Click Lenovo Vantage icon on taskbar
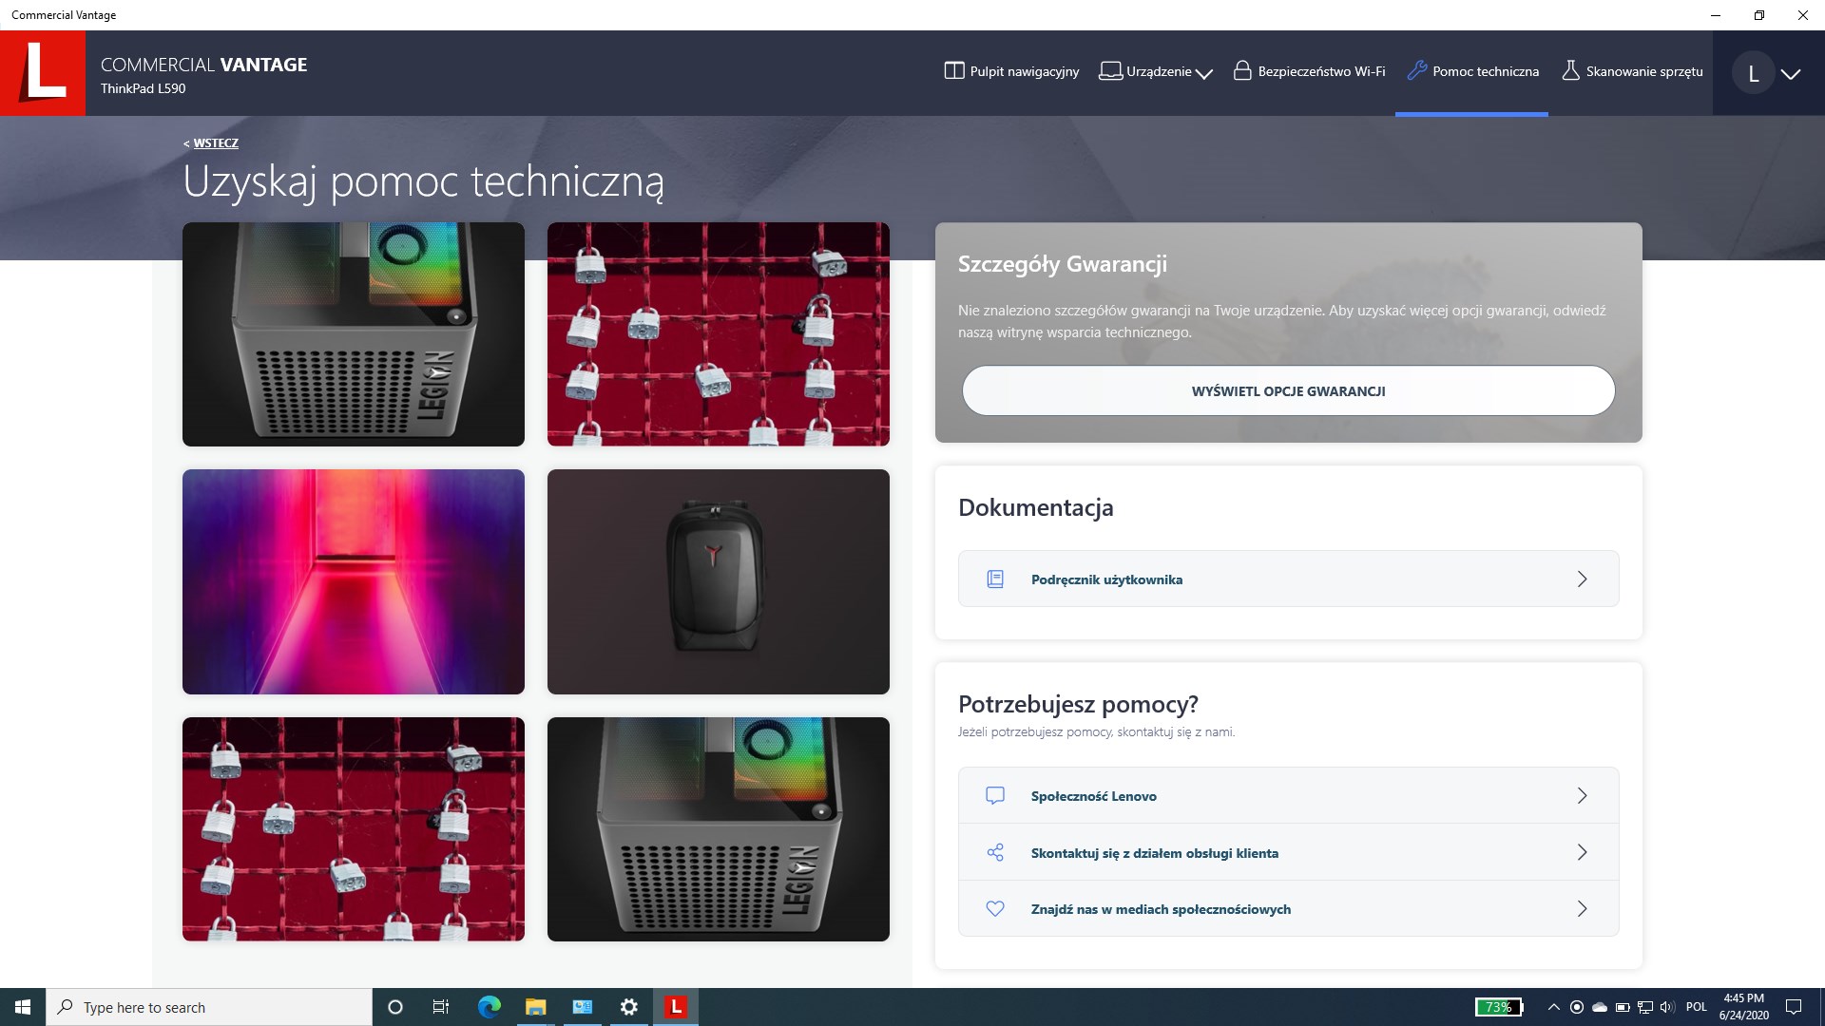The width and height of the screenshot is (1825, 1026). point(676,1007)
